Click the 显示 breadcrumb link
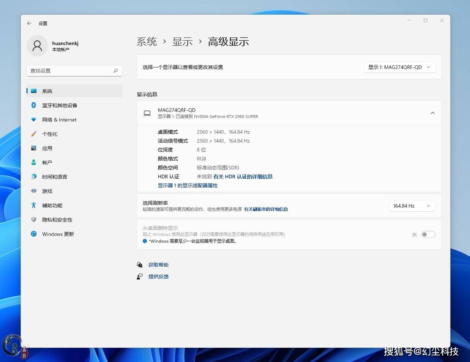470x362 pixels. pyautogui.click(x=182, y=42)
